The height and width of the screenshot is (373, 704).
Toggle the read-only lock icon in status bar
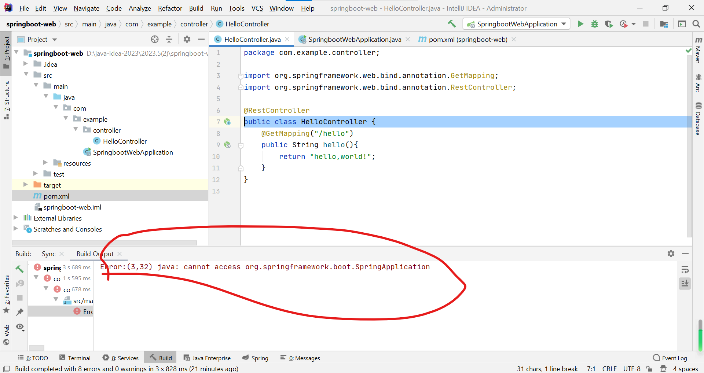point(649,369)
